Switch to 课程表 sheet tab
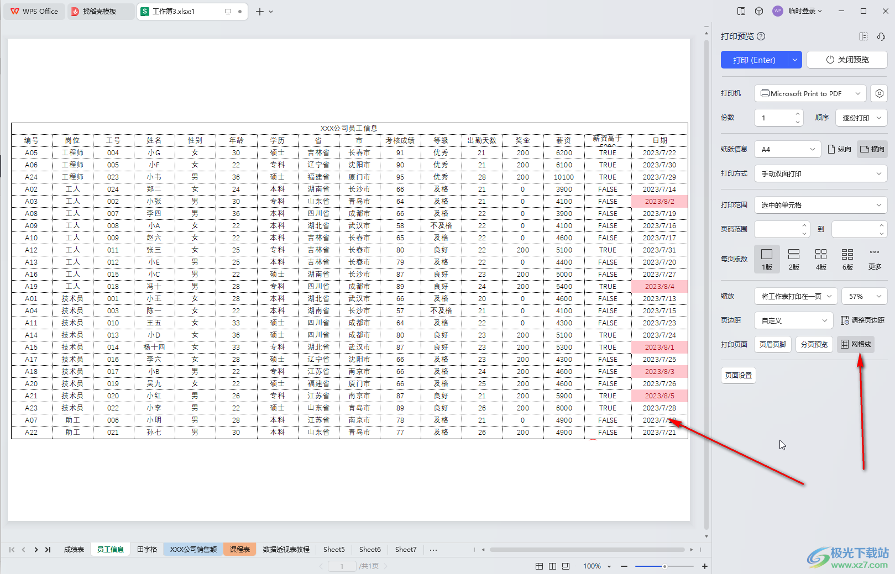The image size is (895, 574). [240, 550]
